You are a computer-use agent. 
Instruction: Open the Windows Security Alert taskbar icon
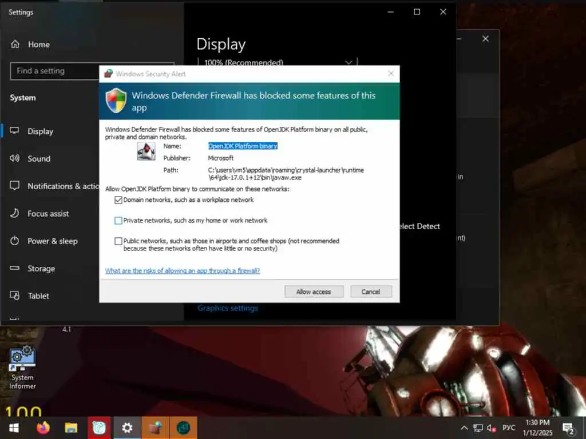pyautogui.click(x=155, y=428)
